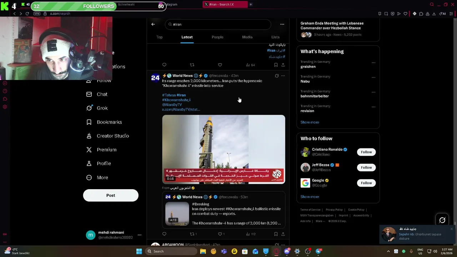Screen dimensions: 457x257
Task: View analytics showing 112 views
Action: coord(251,234)
